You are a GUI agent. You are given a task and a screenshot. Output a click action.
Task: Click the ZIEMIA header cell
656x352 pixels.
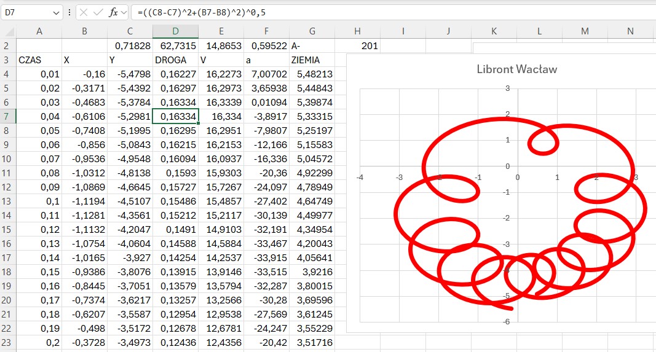click(312, 60)
